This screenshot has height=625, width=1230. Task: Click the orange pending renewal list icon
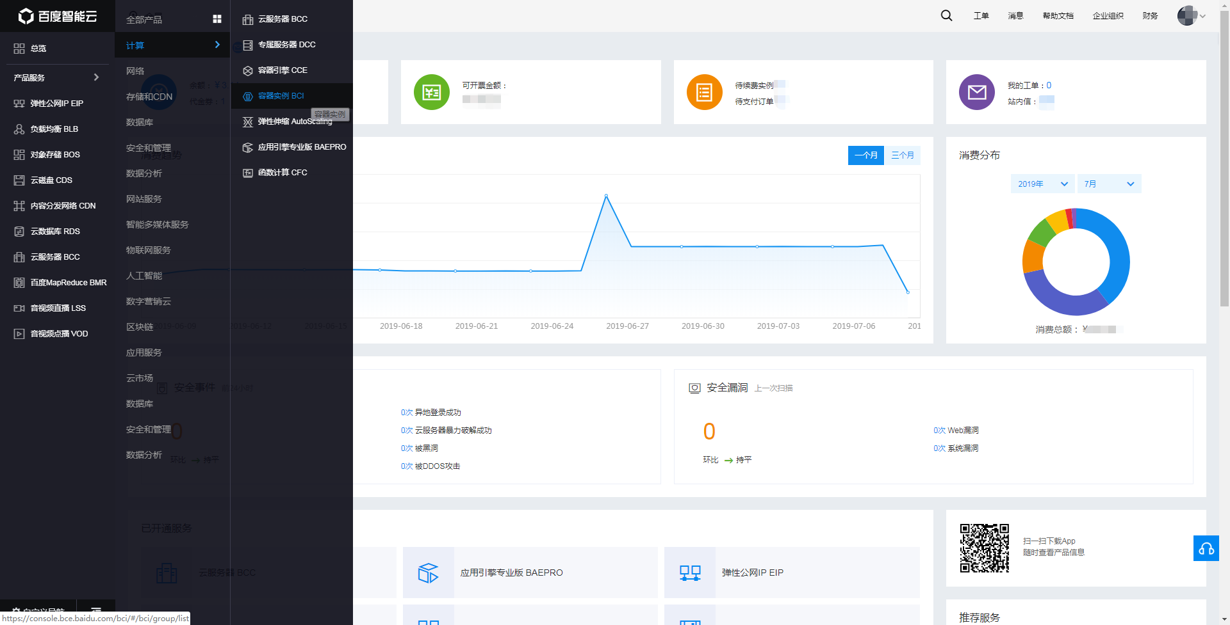[x=705, y=92]
